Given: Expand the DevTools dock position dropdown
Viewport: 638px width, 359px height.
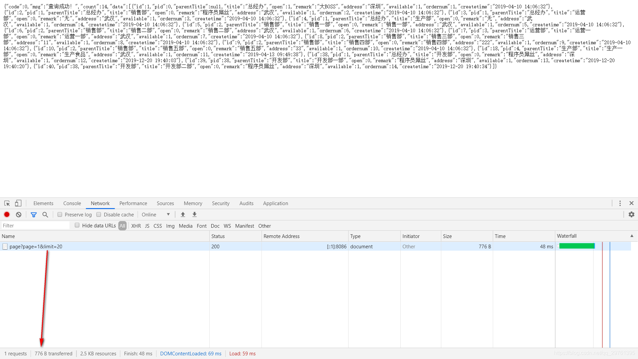Looking at the screenshot, I should click(x=620, y=203).
